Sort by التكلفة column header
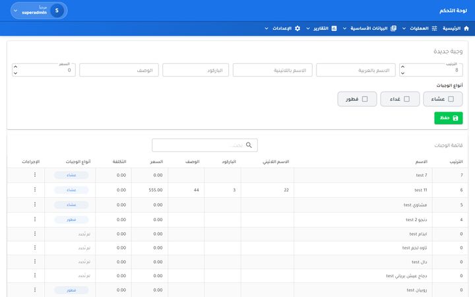Viewport: 475px width, 297px height. point(119,162)
